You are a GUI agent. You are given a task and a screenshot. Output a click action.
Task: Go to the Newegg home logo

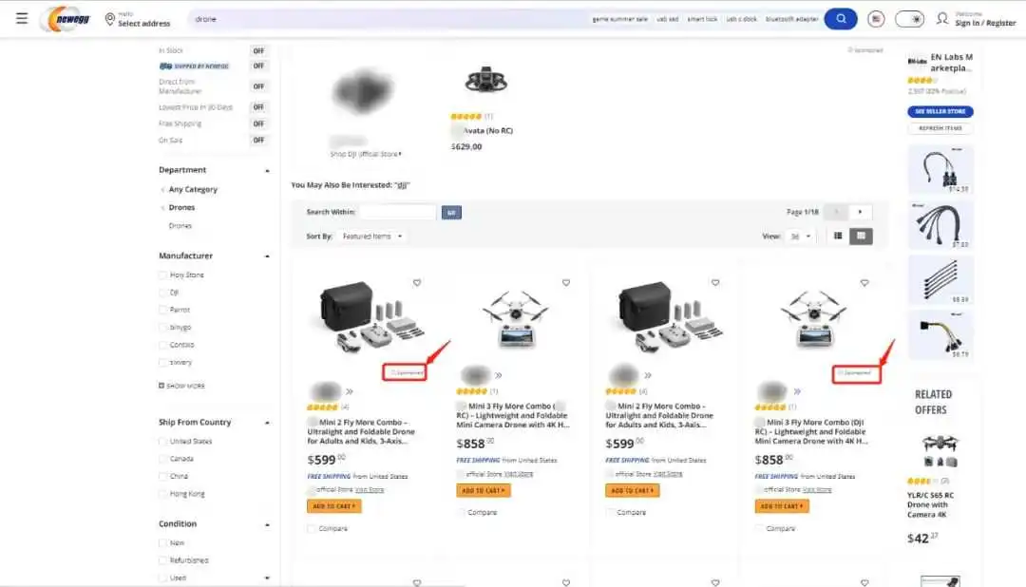pyautogui.click(x=66, y=19)
